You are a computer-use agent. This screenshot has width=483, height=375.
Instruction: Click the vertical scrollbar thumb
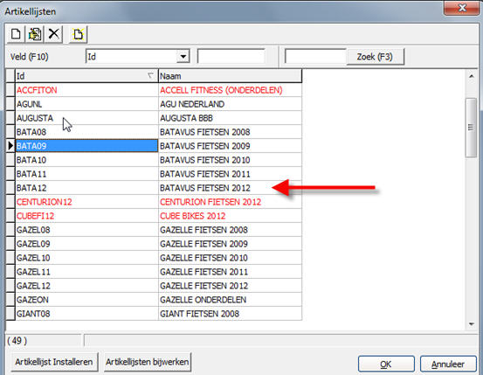(471, 128)
